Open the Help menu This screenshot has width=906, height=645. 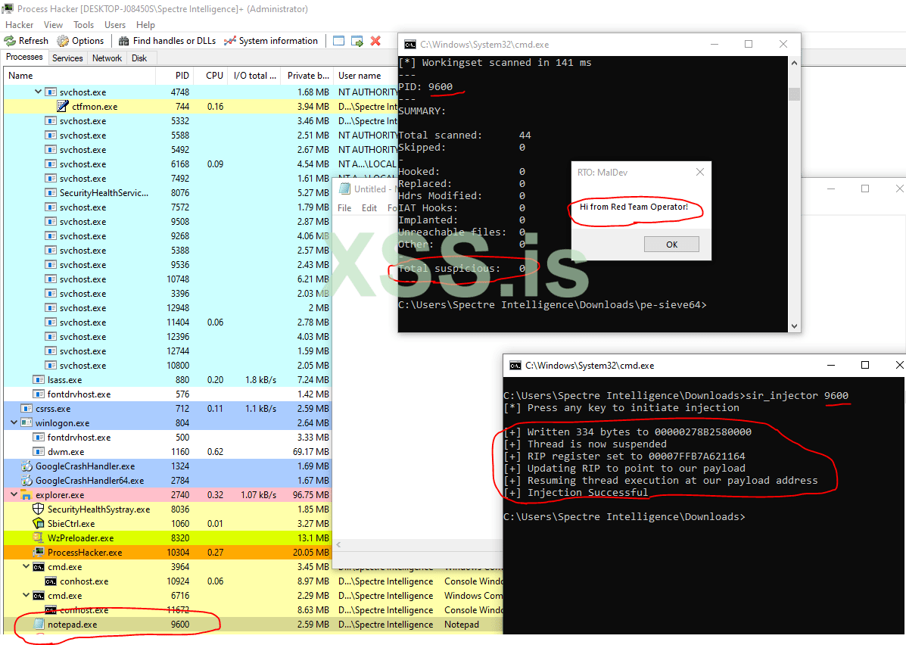pos(145,25)
